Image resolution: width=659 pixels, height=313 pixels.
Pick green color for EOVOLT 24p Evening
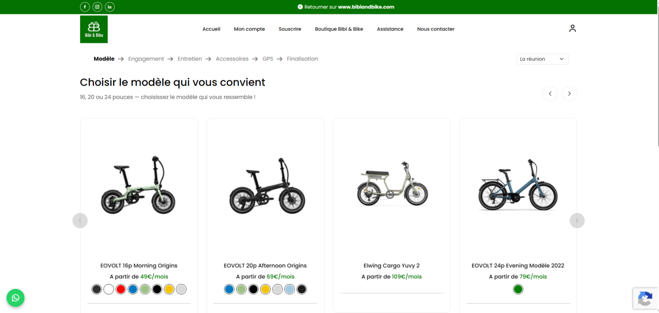[518, 289]
